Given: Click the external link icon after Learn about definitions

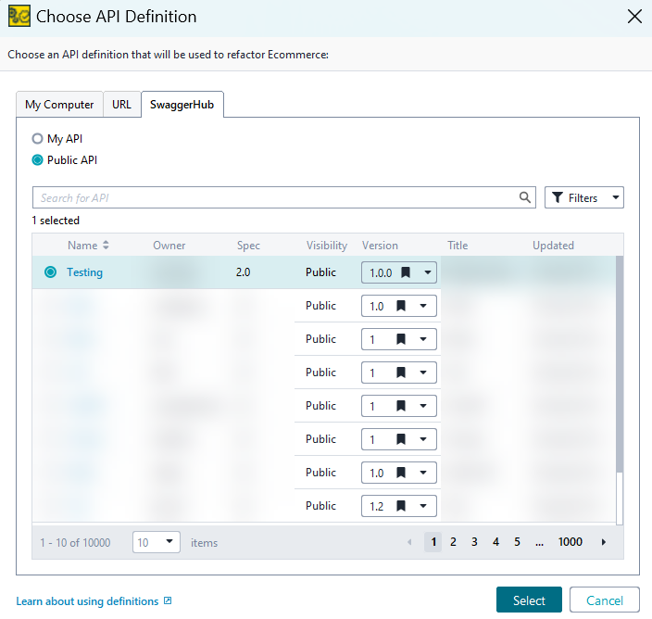Looking at the screenshot, I should point(168,600).
